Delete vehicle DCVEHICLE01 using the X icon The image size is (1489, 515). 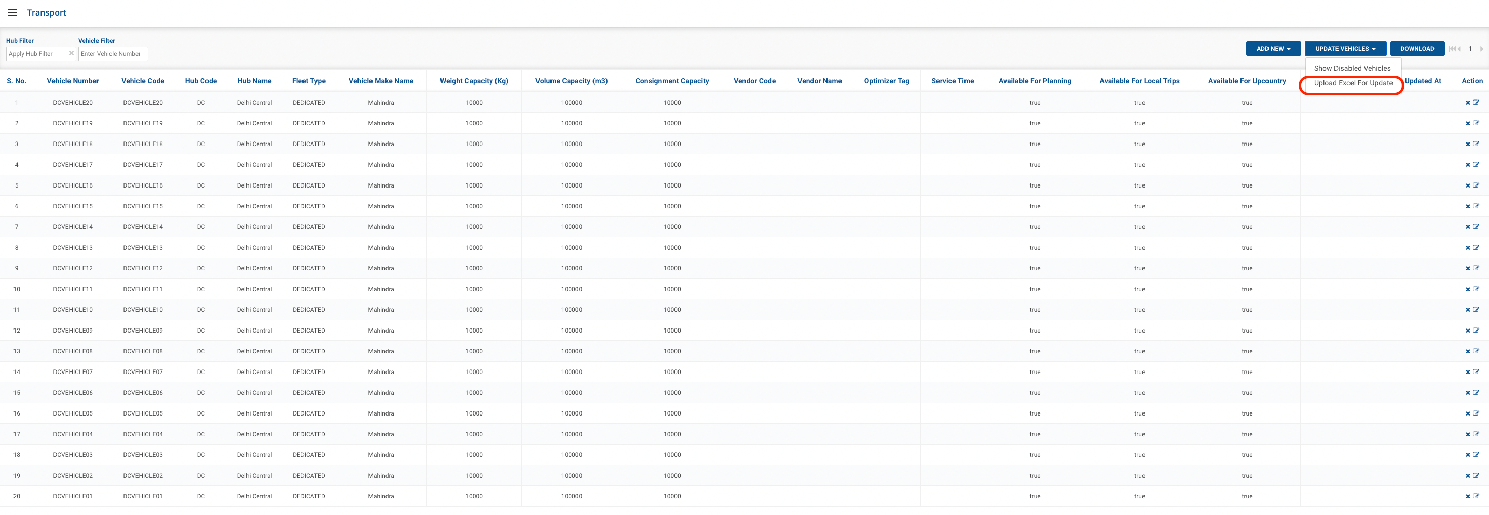(1468, 496)
